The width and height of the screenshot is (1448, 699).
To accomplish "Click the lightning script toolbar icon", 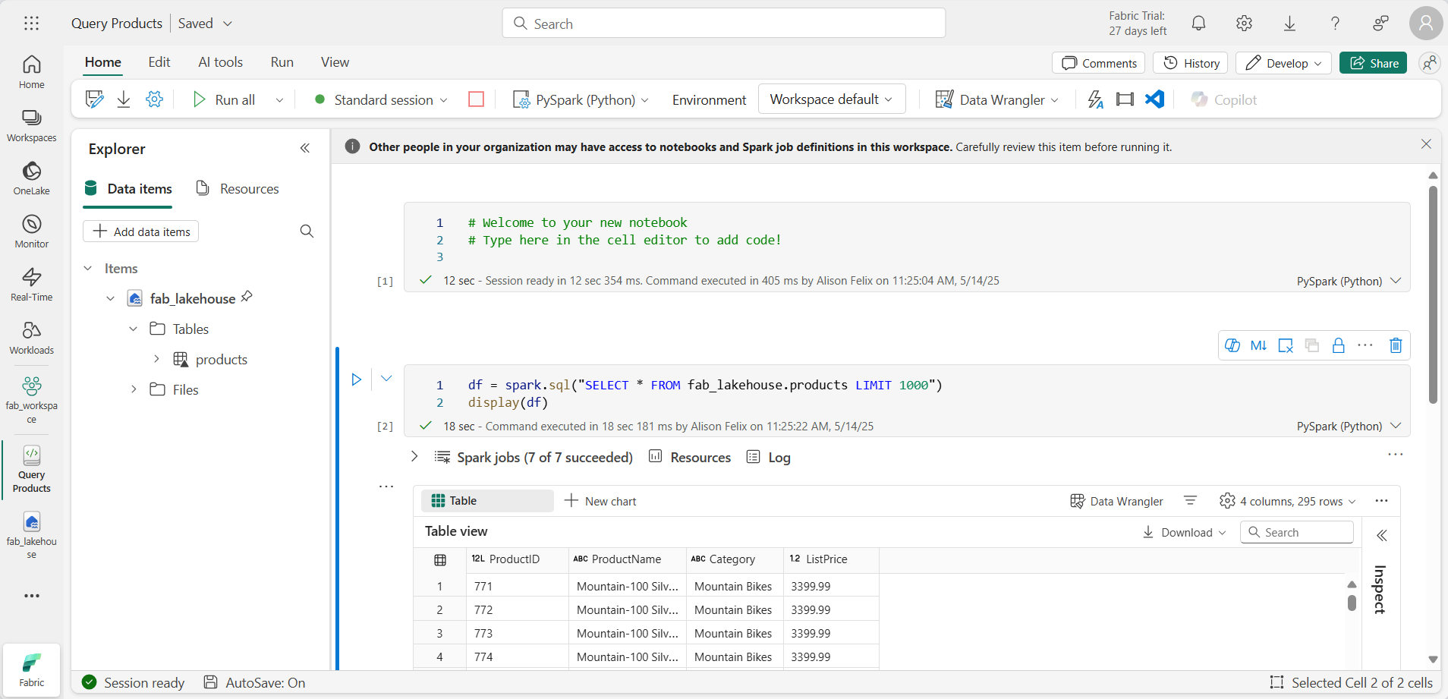I will pos(1095,99).
